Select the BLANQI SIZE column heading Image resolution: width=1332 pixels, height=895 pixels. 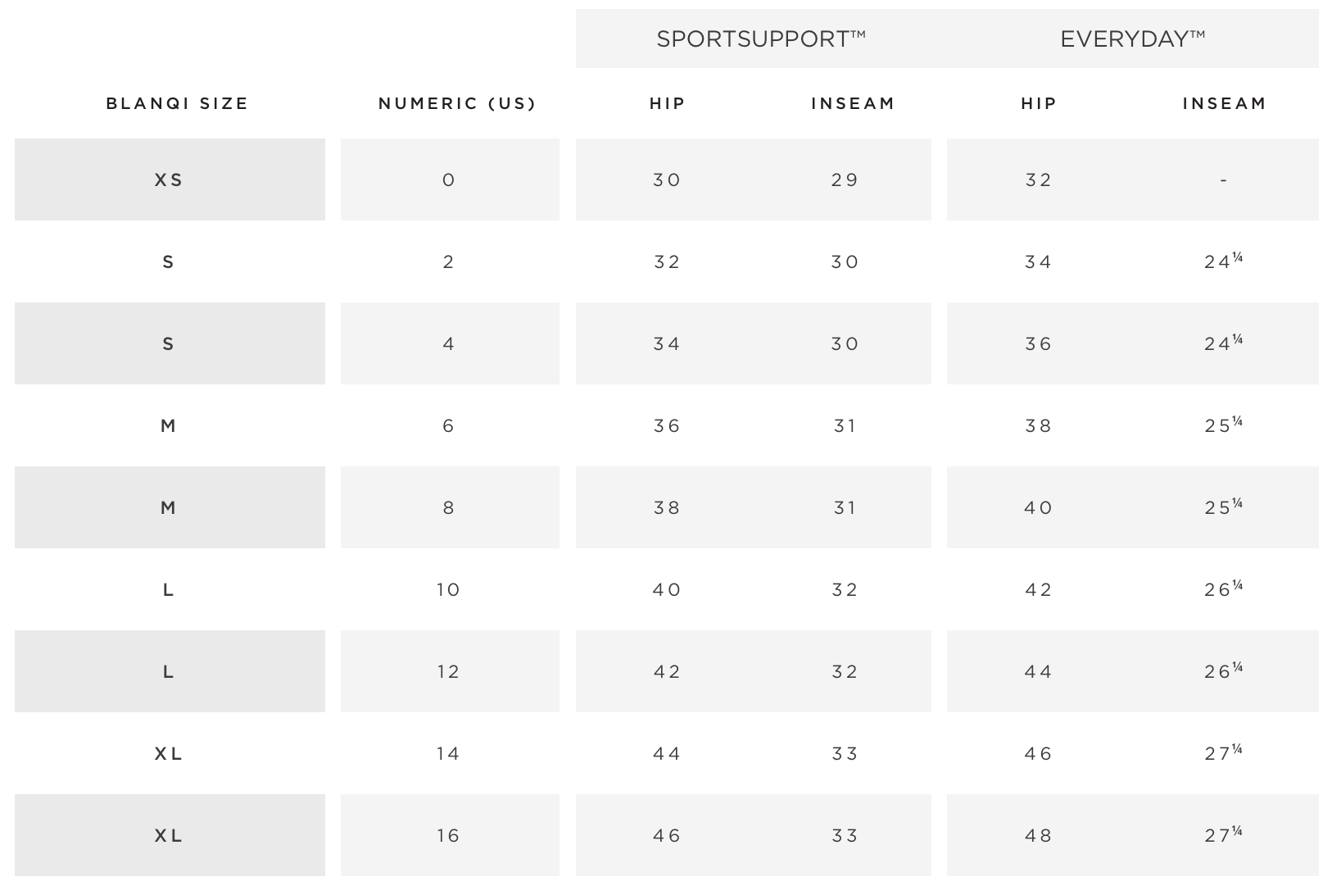point(177,103)
